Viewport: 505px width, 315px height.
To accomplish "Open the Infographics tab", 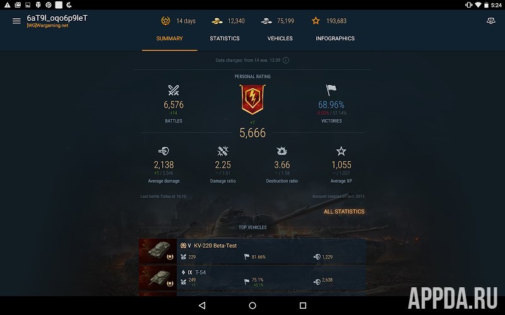I will [x=335, y=38].
